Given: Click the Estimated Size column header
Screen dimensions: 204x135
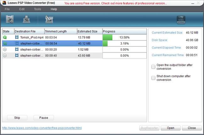Looking at the screenshot, I should coord(90,31).
